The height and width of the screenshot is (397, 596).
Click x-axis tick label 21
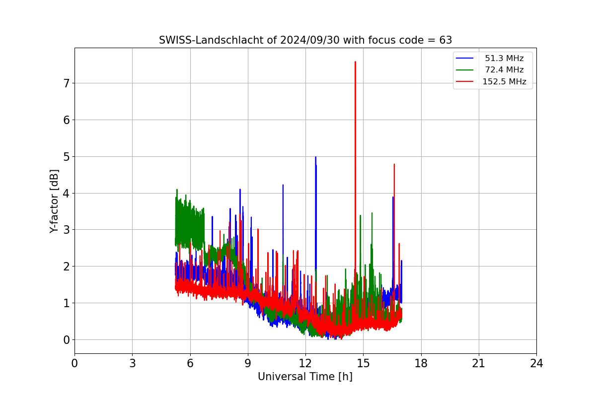click(x=479, y=363)
